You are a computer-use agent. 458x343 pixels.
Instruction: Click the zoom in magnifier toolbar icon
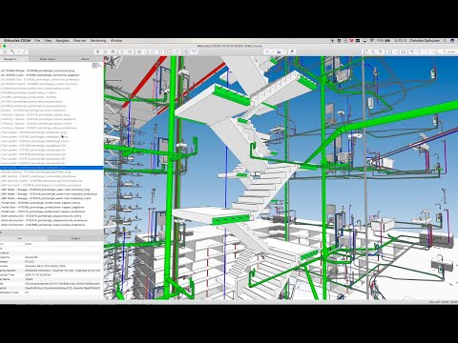point(373,51)
